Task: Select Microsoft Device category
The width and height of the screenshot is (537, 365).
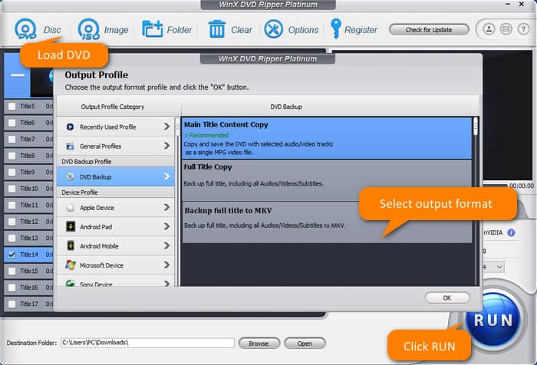Action: click(x=116, y=265)
